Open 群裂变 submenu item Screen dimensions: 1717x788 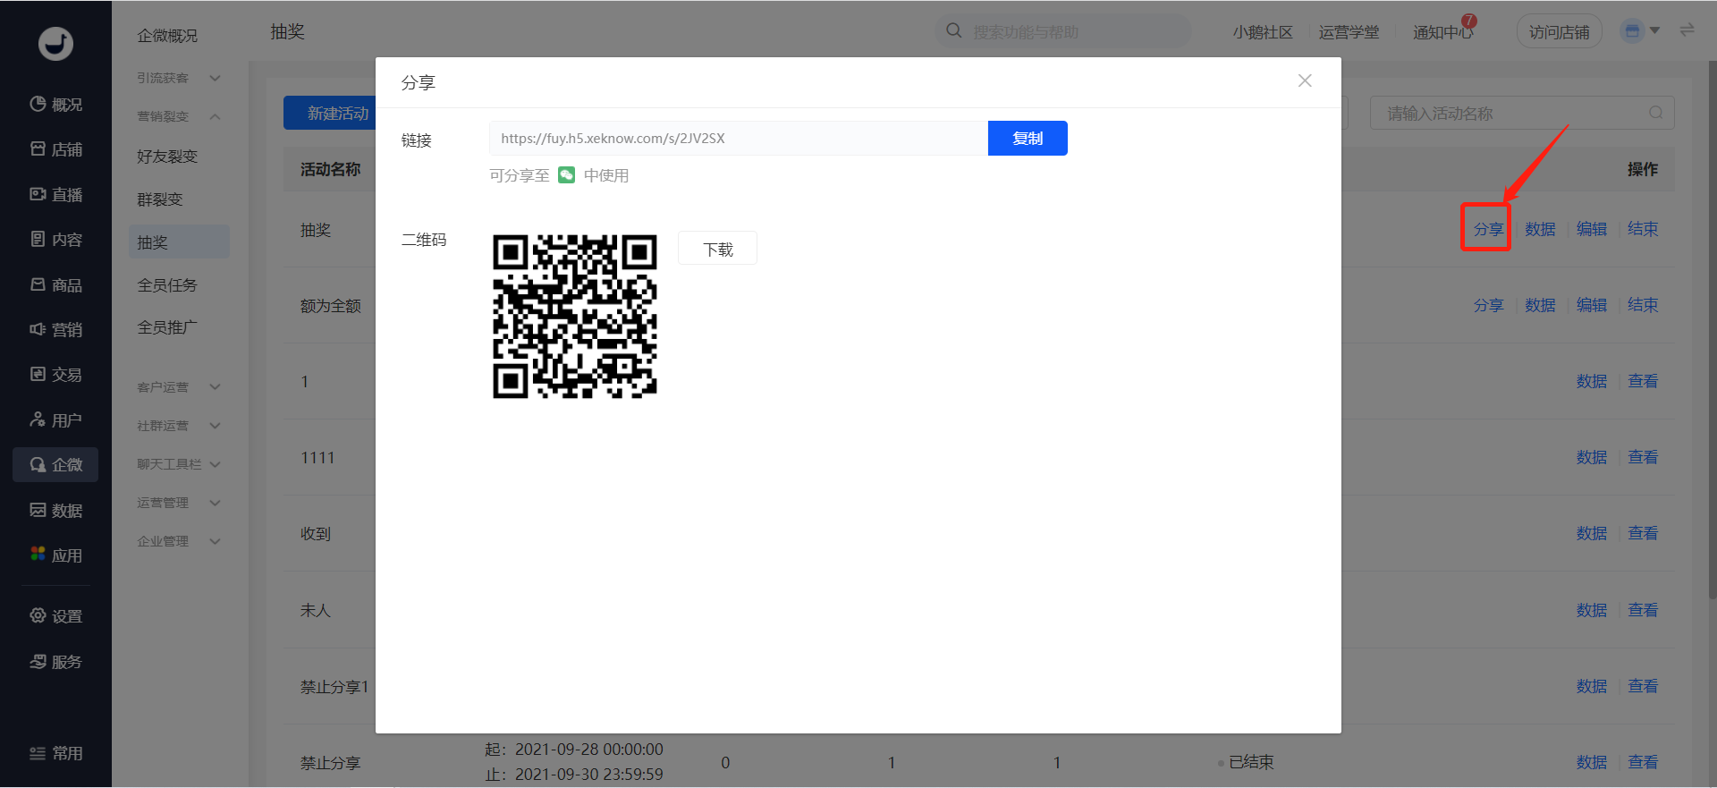coord(160,199)
